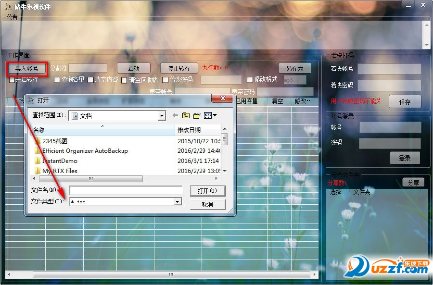Enable the 清空回收站 checkbox

tap(124, 80)
